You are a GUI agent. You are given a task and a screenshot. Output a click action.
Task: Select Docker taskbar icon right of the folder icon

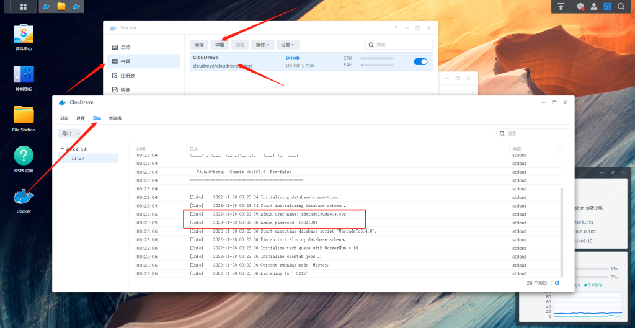[76, 6]
